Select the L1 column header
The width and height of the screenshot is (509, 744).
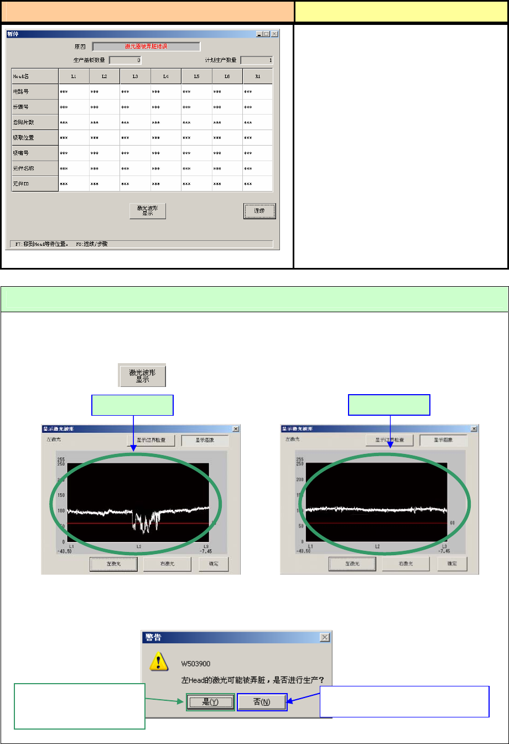[x=74, y=76]
